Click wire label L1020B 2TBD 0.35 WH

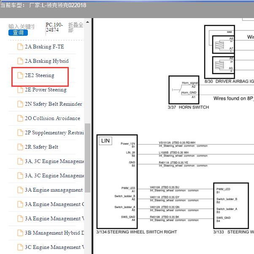[174, 152]
